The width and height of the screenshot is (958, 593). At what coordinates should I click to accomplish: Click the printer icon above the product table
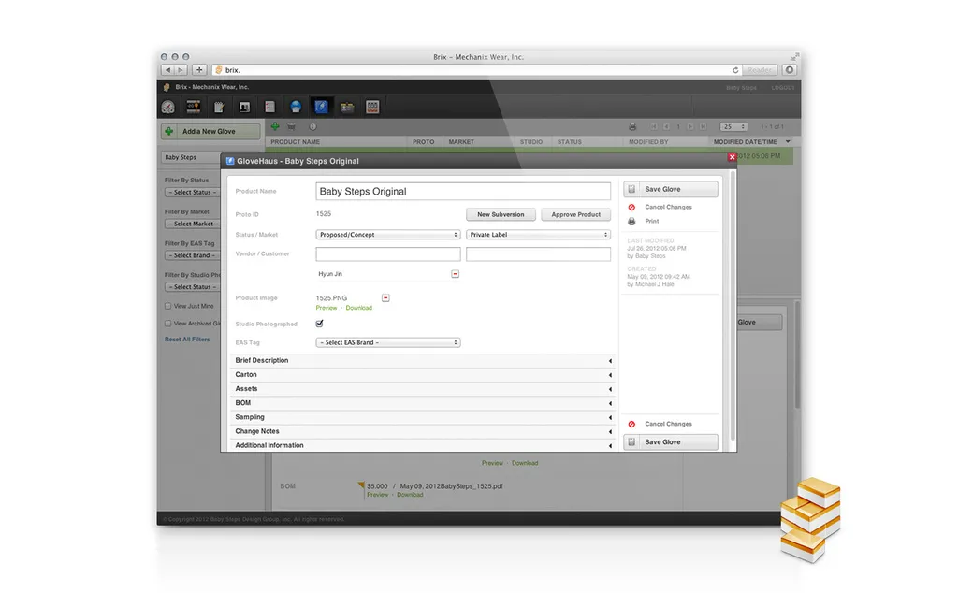coord(632,127)
